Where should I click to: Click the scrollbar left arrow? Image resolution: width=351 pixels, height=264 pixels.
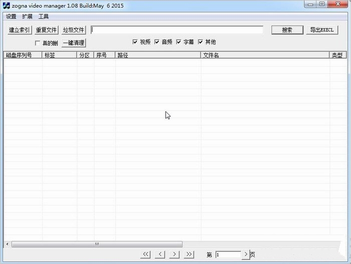pyautogui.click(x=8, y=244)
